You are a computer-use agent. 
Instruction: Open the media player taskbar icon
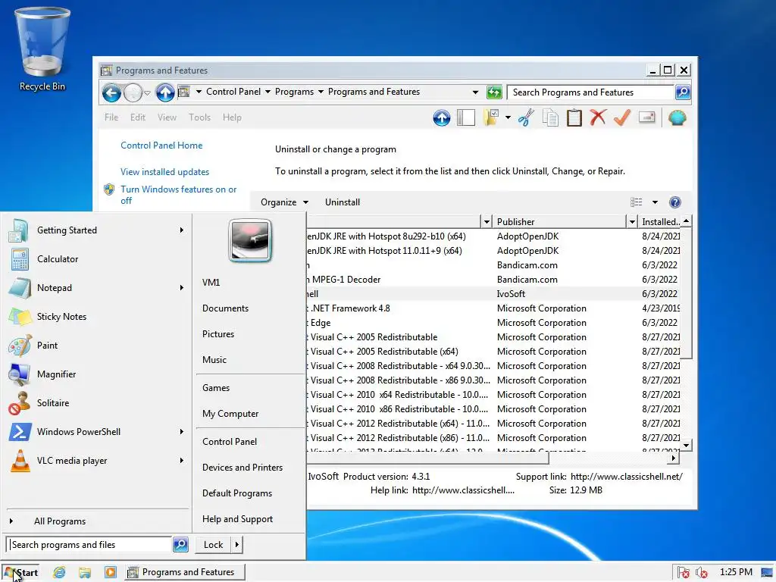point(111,572)
